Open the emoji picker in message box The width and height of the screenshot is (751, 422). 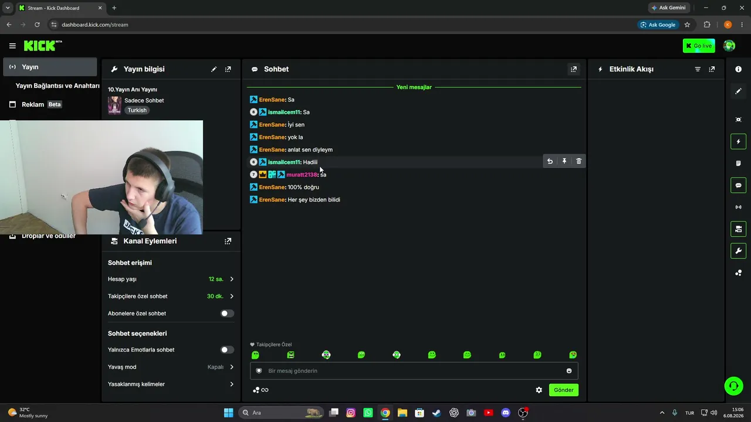[x=569, y=370]
